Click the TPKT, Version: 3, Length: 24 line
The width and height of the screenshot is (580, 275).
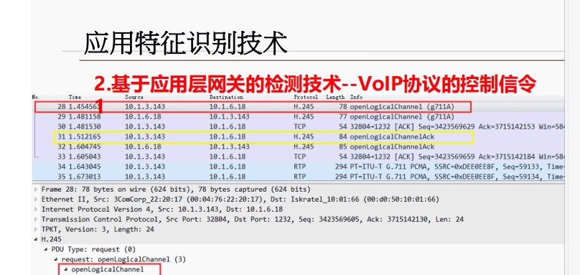tap(98, 230)
